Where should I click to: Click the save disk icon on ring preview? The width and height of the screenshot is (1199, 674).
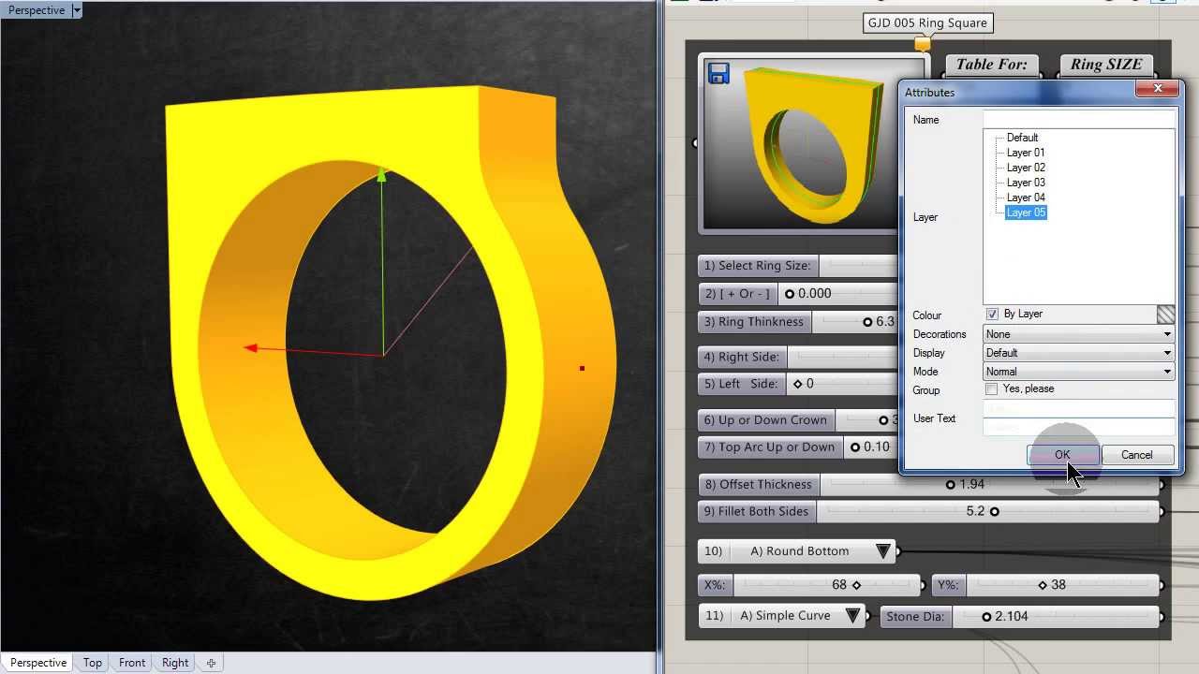pos(718,74)
